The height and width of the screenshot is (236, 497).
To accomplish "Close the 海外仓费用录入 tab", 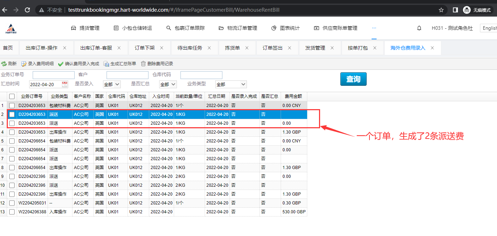I will click(x=432, y=48).
